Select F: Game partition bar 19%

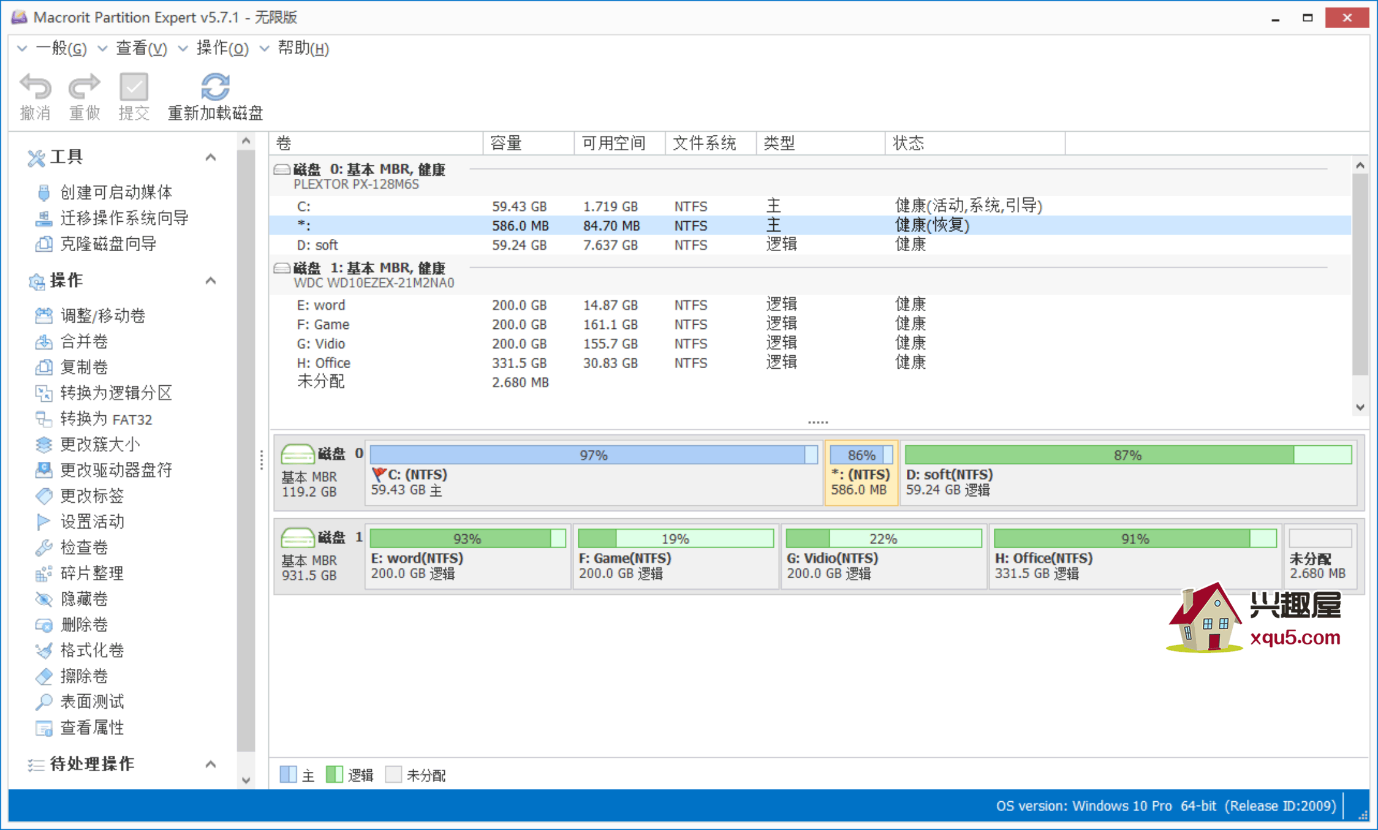tap(675, 538)
